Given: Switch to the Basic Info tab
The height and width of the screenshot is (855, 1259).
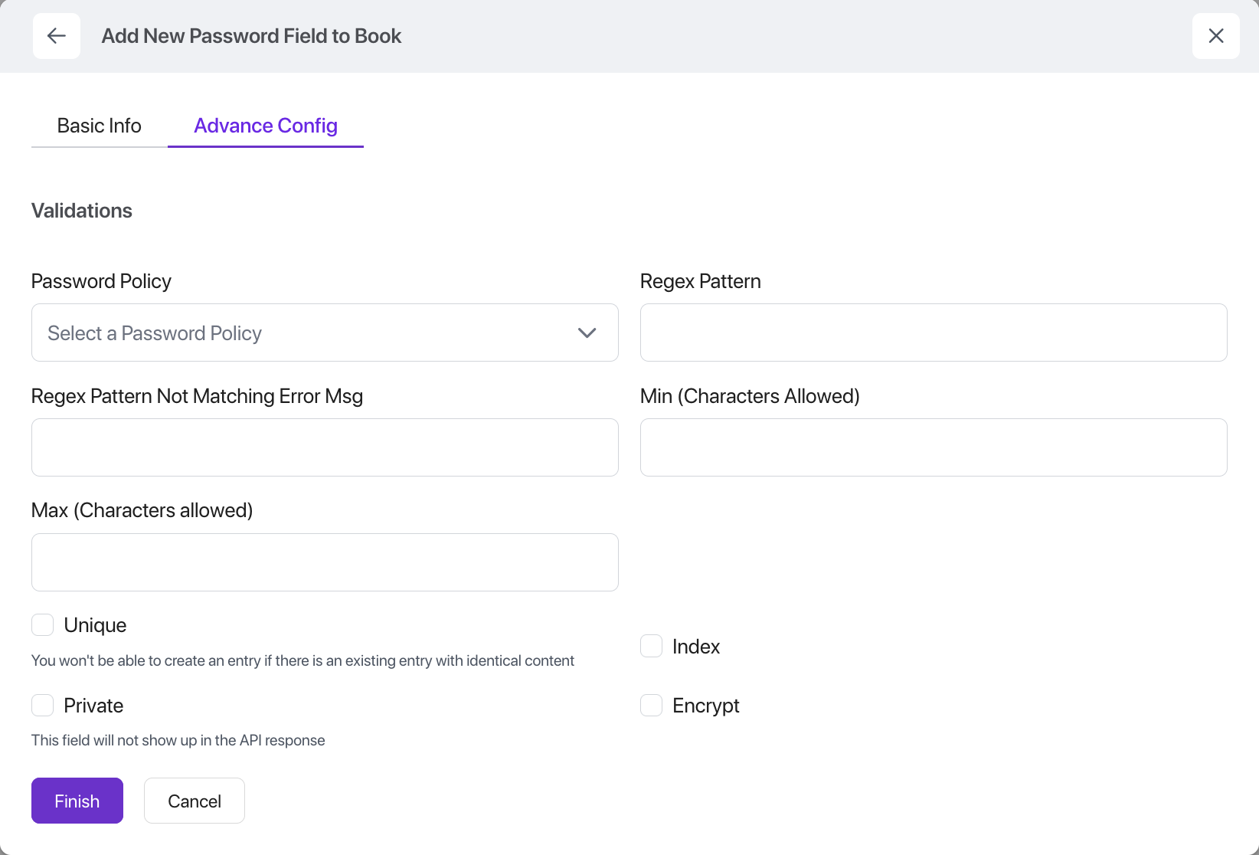Looking at the screenshot, I should (99, 126).
